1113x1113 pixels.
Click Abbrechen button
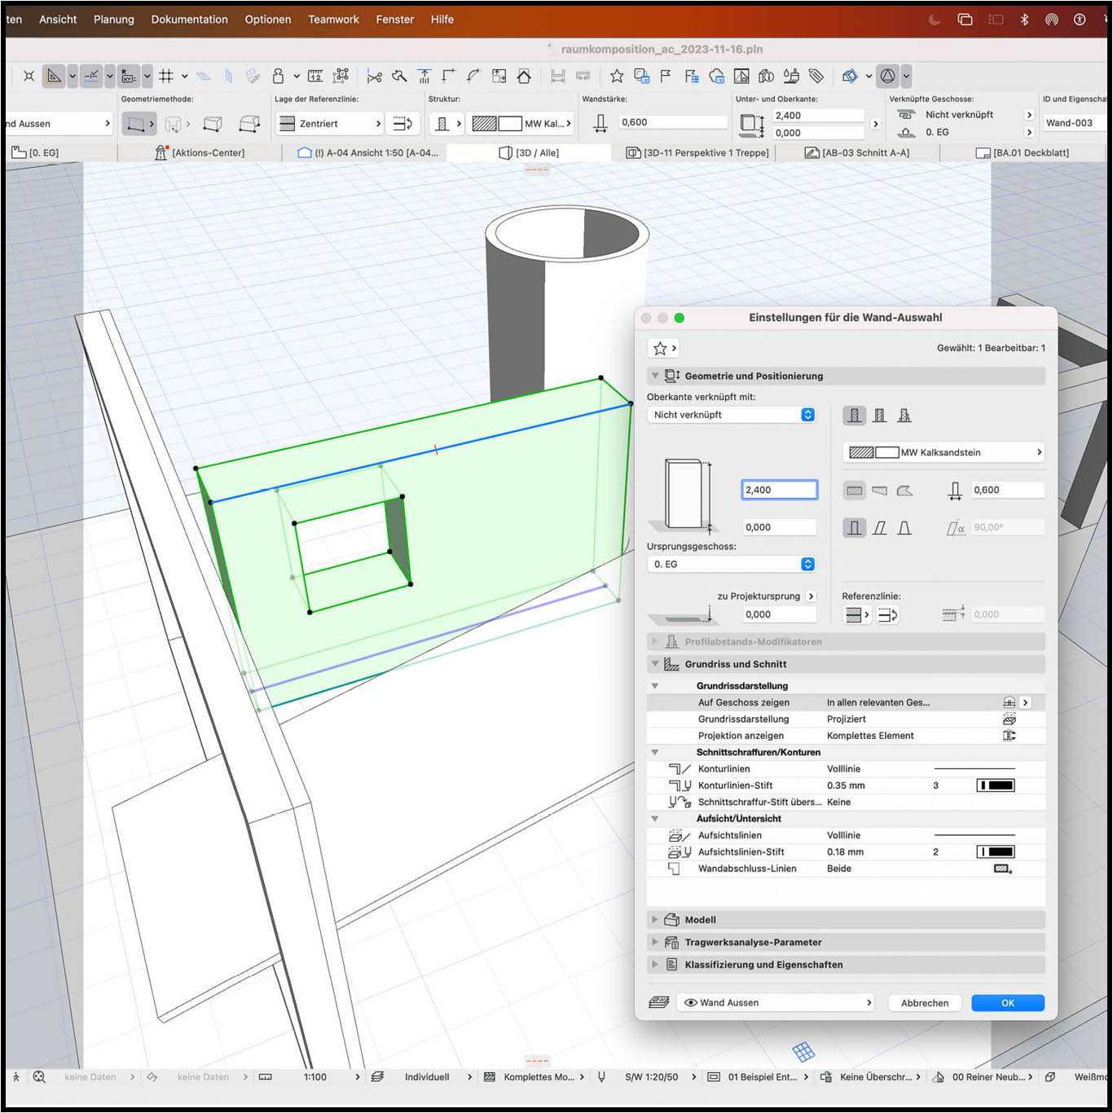pyautogui.click(x=925, y=1003)
